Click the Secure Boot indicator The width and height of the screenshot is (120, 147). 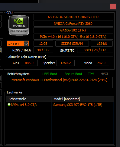click(x=73, y=74)
